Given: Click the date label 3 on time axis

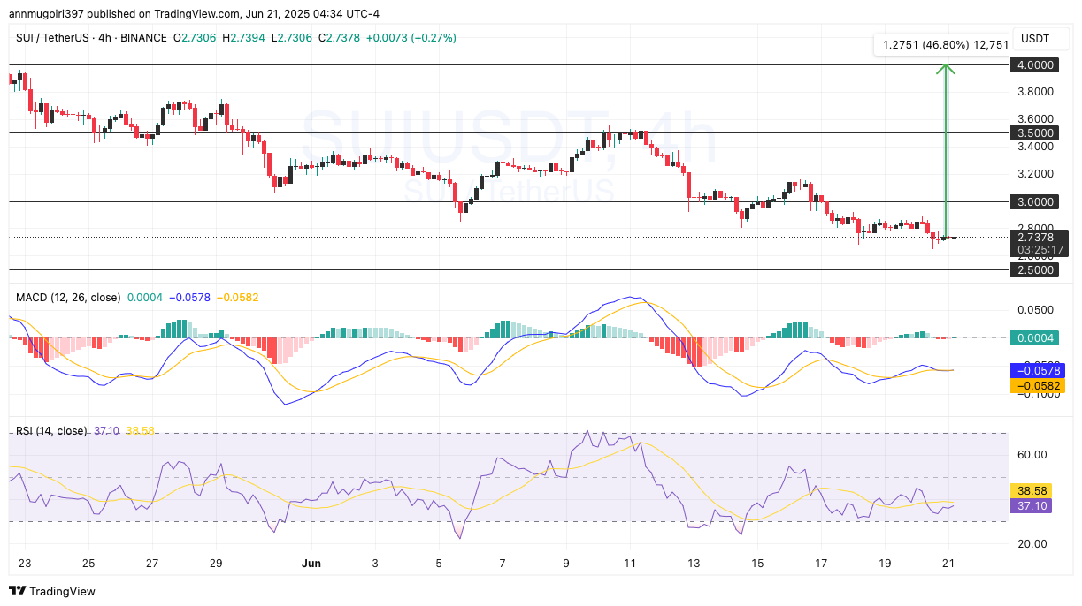Looking at the screenshot, I should click(375, 563).
